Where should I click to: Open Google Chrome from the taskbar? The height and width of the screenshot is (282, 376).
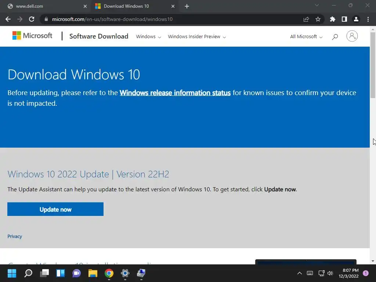(109, 273)
